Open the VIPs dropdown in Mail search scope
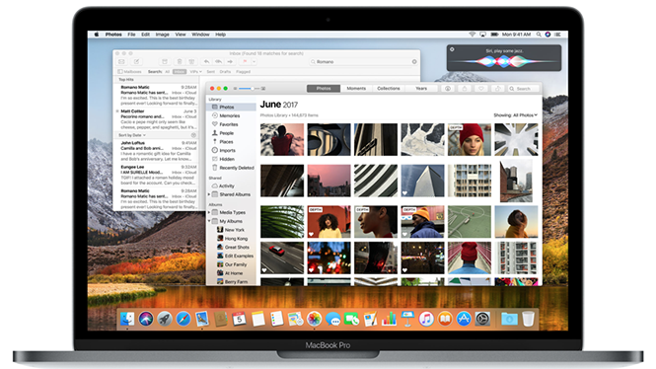Screen dimensions: 656x369 195,72
